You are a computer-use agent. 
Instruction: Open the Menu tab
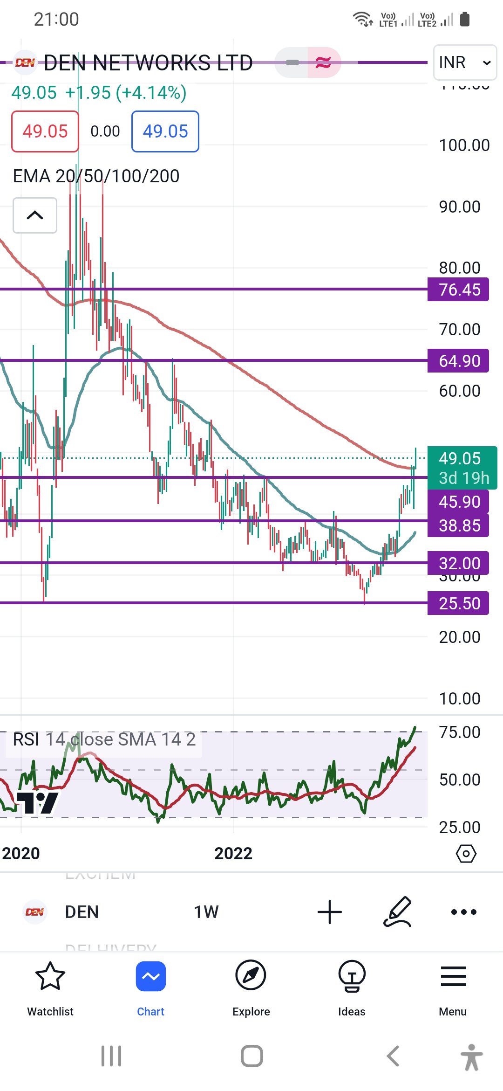point(453,988)
